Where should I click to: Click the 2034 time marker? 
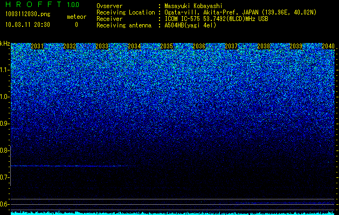coord(134,46)
